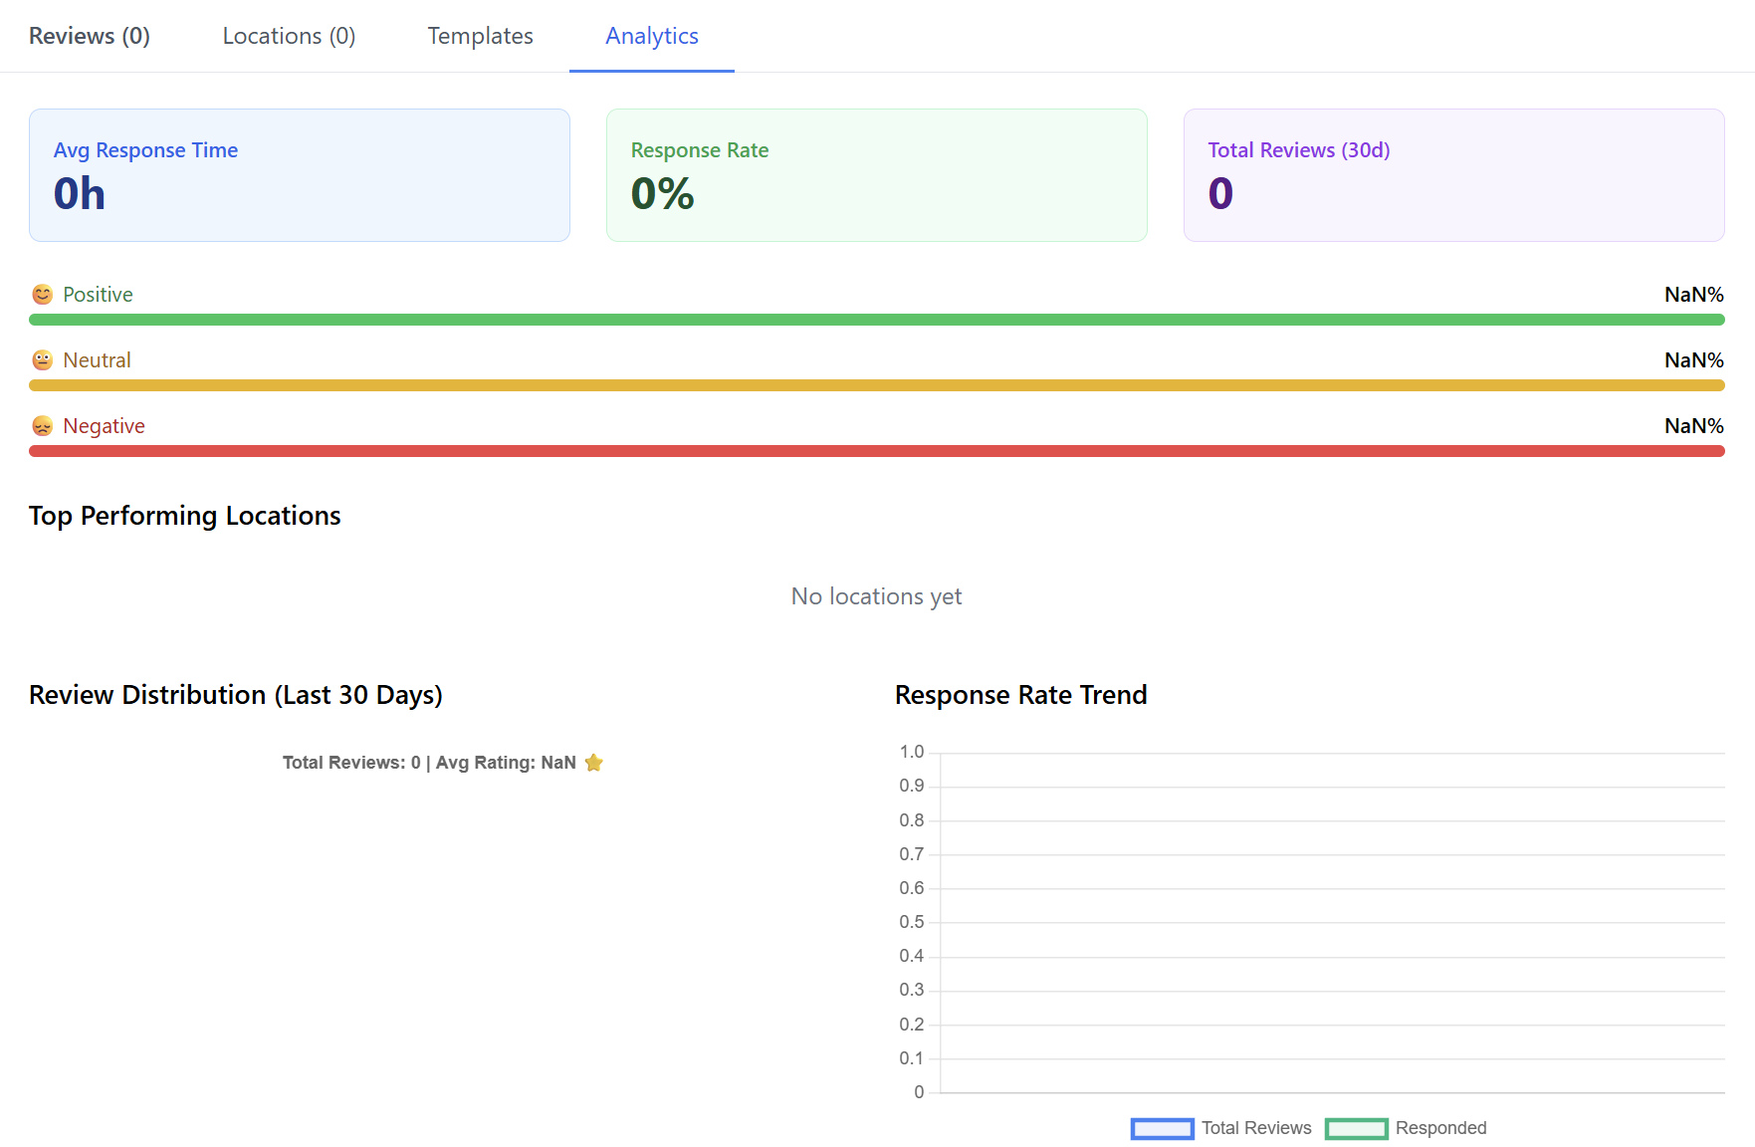The width and height of the screenshot is (1755, 1147).
Task: Open the Reviews (0) tab
Action: 90,36
